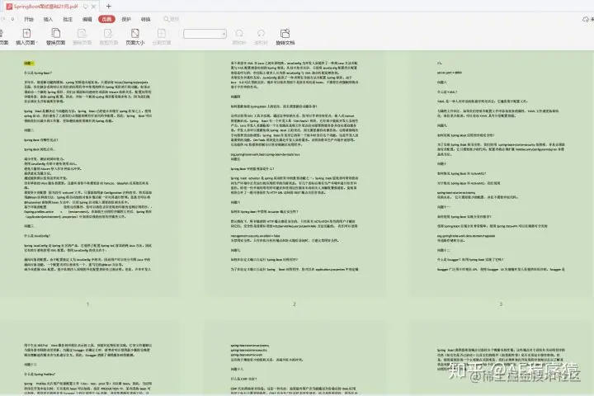This screenshot has height=396, width=594.
Task: Open the 插入 (Insert) ribbon tab
Action: (48, 19)
